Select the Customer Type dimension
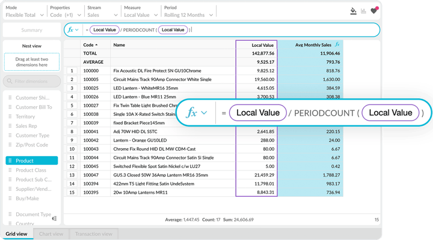The height and width of the screenshot is (240, 433). [32, 135]
